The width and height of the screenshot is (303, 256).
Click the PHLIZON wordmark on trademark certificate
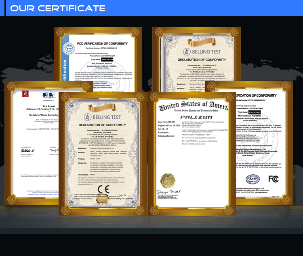[x=196, y=117]
